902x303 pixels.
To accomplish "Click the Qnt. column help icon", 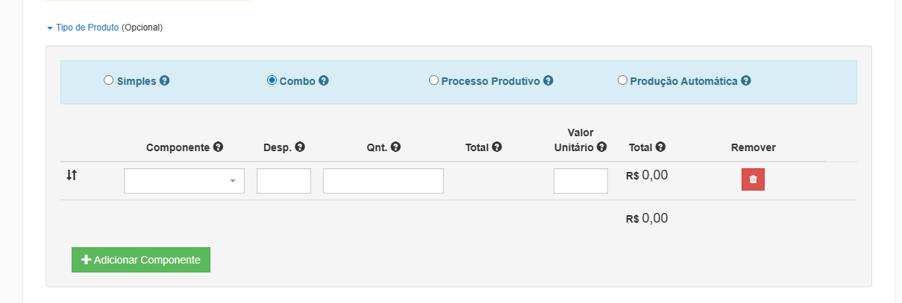I will point(396,147).
